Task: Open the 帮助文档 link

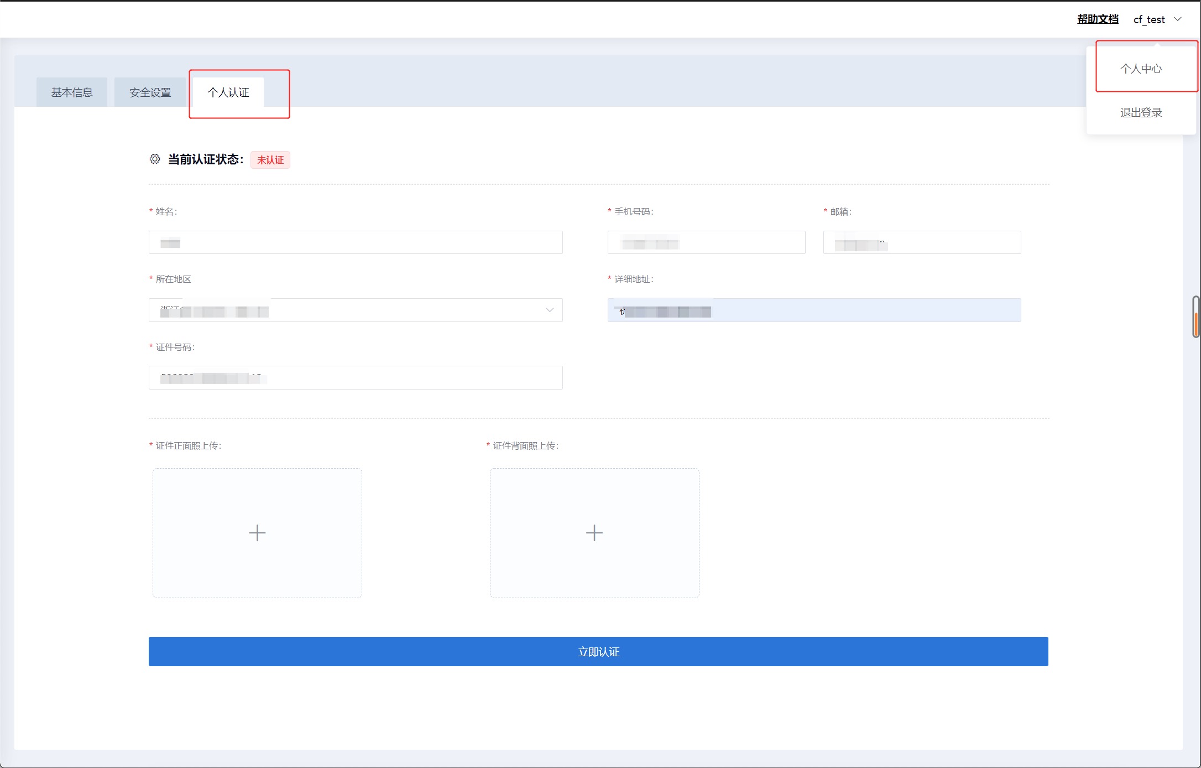Action: point(1098,19)
